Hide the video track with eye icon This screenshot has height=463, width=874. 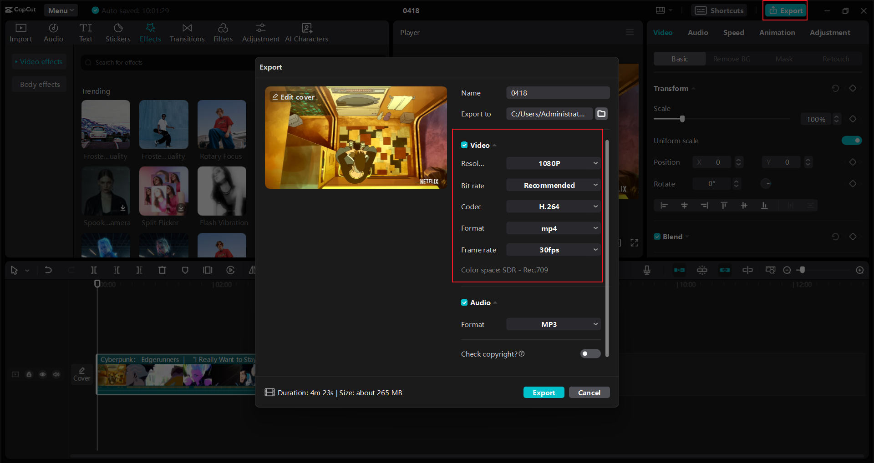[x=43, y=374]
